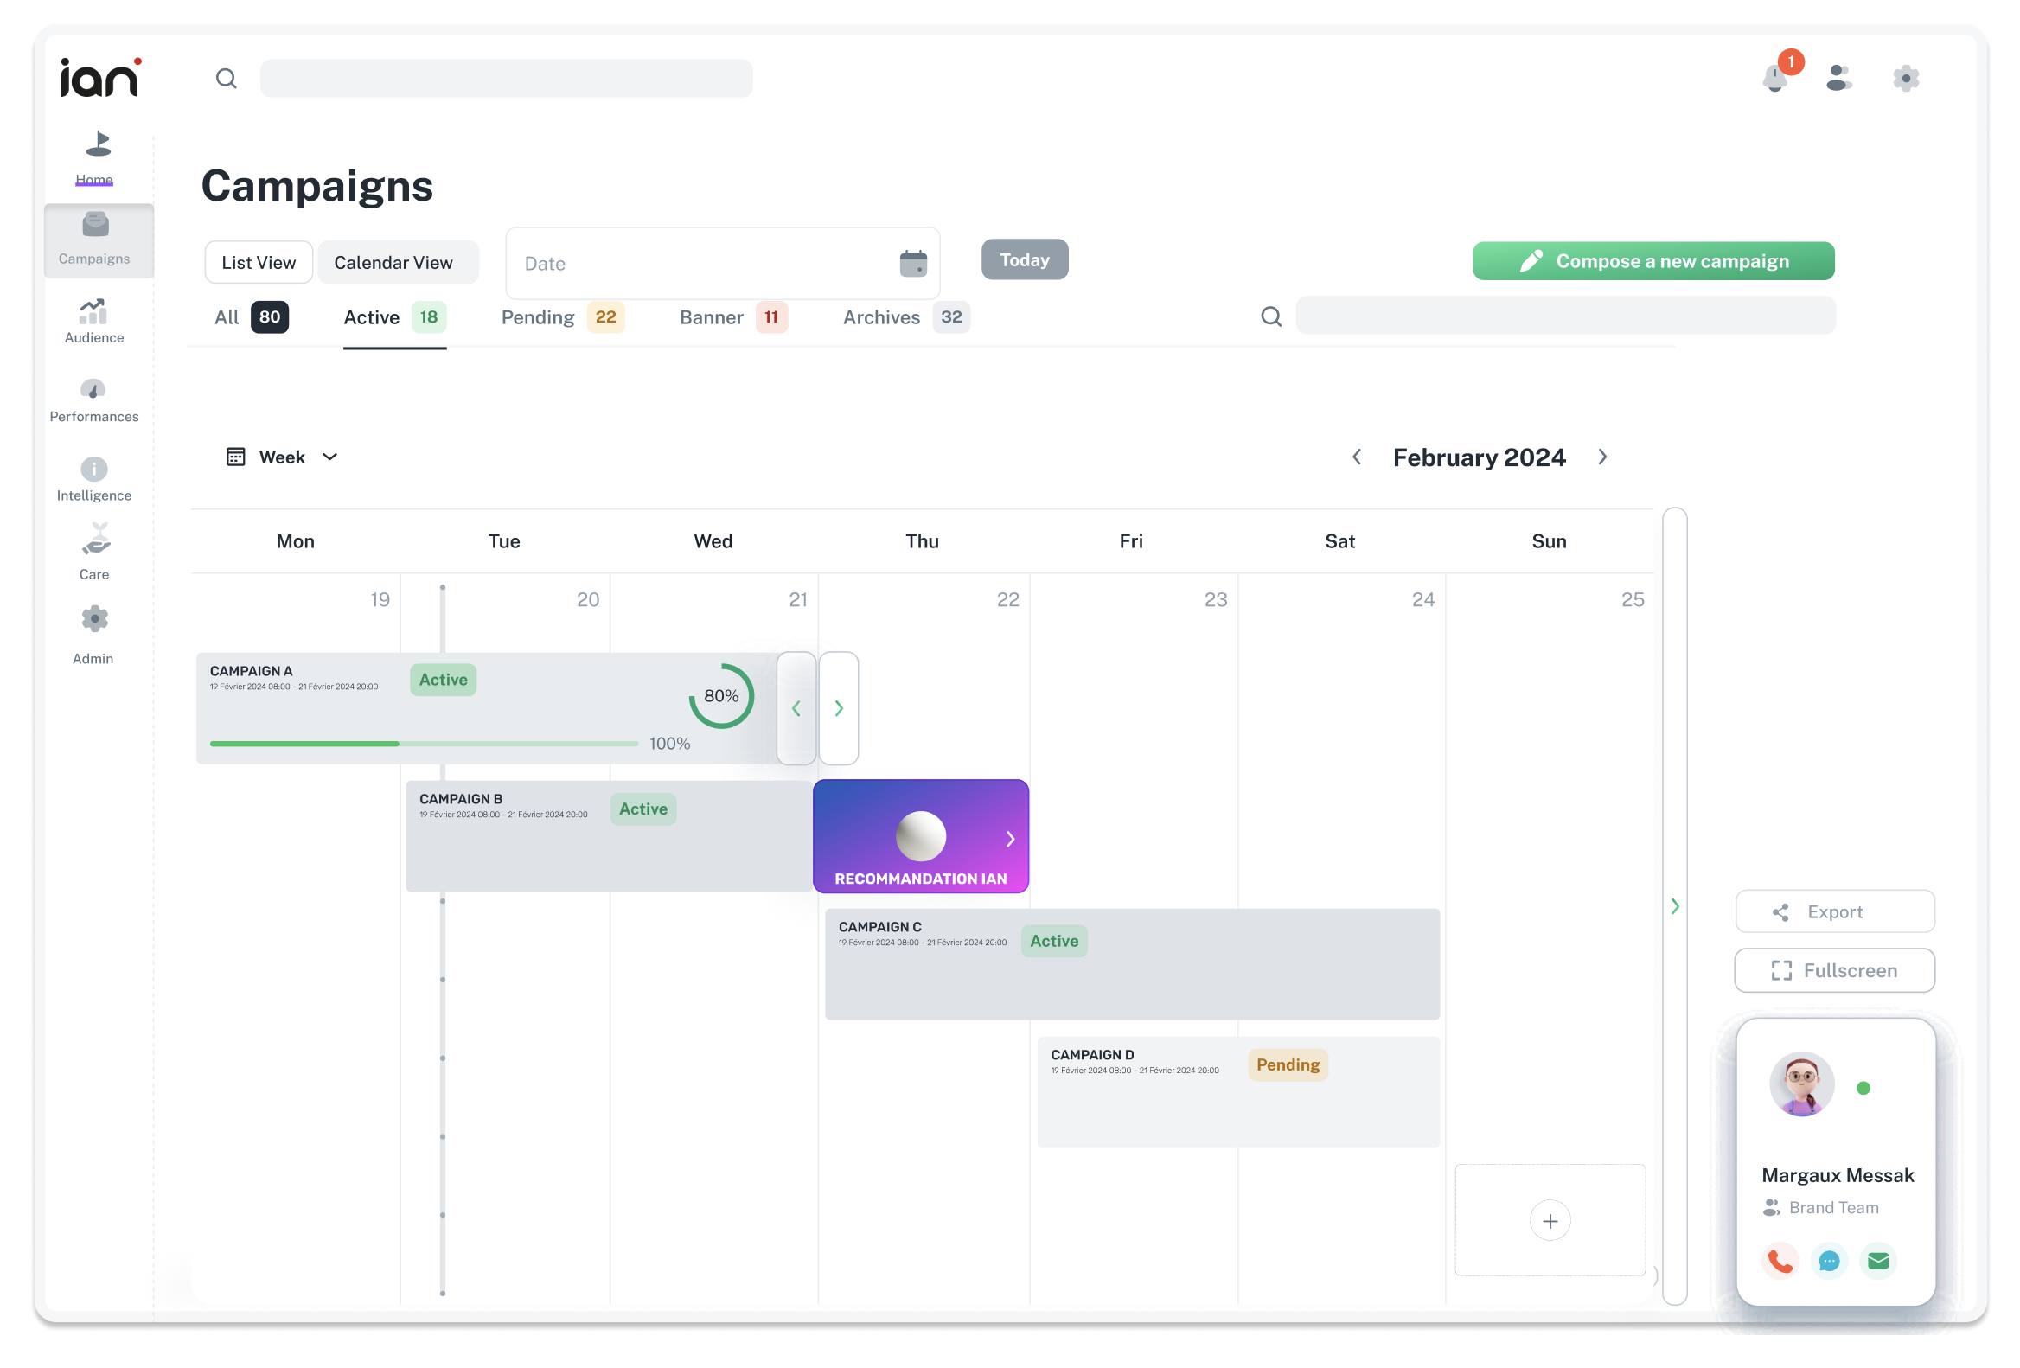Enable fullscreen mode button
2020x1368 pixels.
1834,969
